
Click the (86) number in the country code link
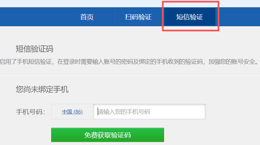tap(78, 112)
